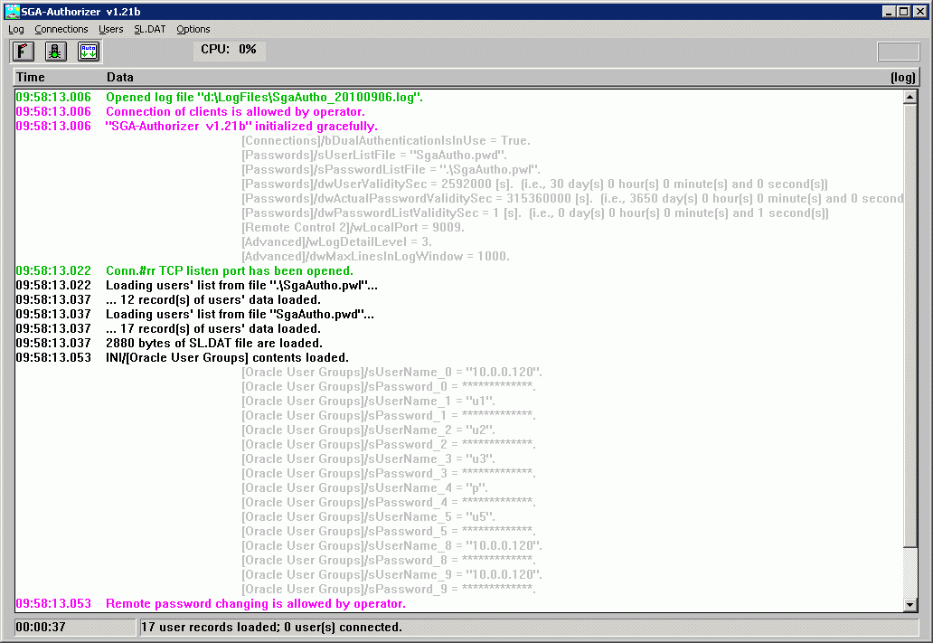The image size is (933, 643).
Task: Click the sPasswordListFile setting line
Action: pyautogui.click(x=391, y=170)
